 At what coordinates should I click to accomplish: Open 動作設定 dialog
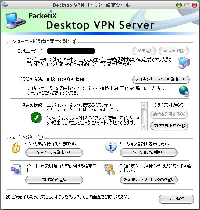[x=54, y=179]
